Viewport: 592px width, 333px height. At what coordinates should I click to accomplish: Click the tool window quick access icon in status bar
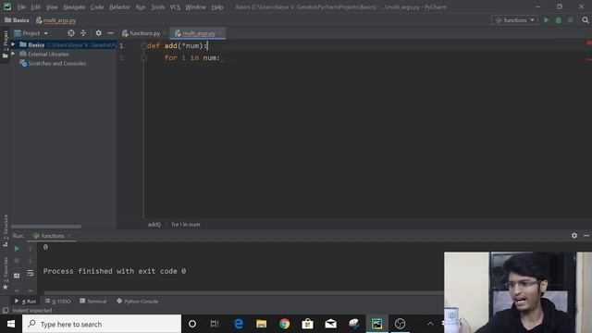click(x=6, y=311)
